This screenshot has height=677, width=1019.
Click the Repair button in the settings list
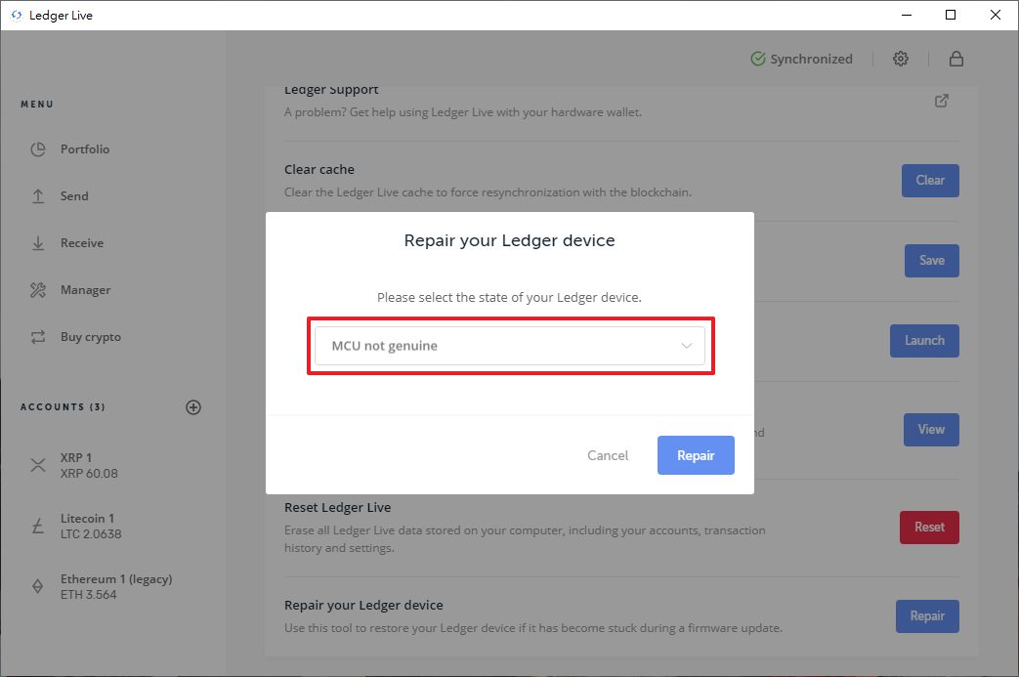[927, 615]
